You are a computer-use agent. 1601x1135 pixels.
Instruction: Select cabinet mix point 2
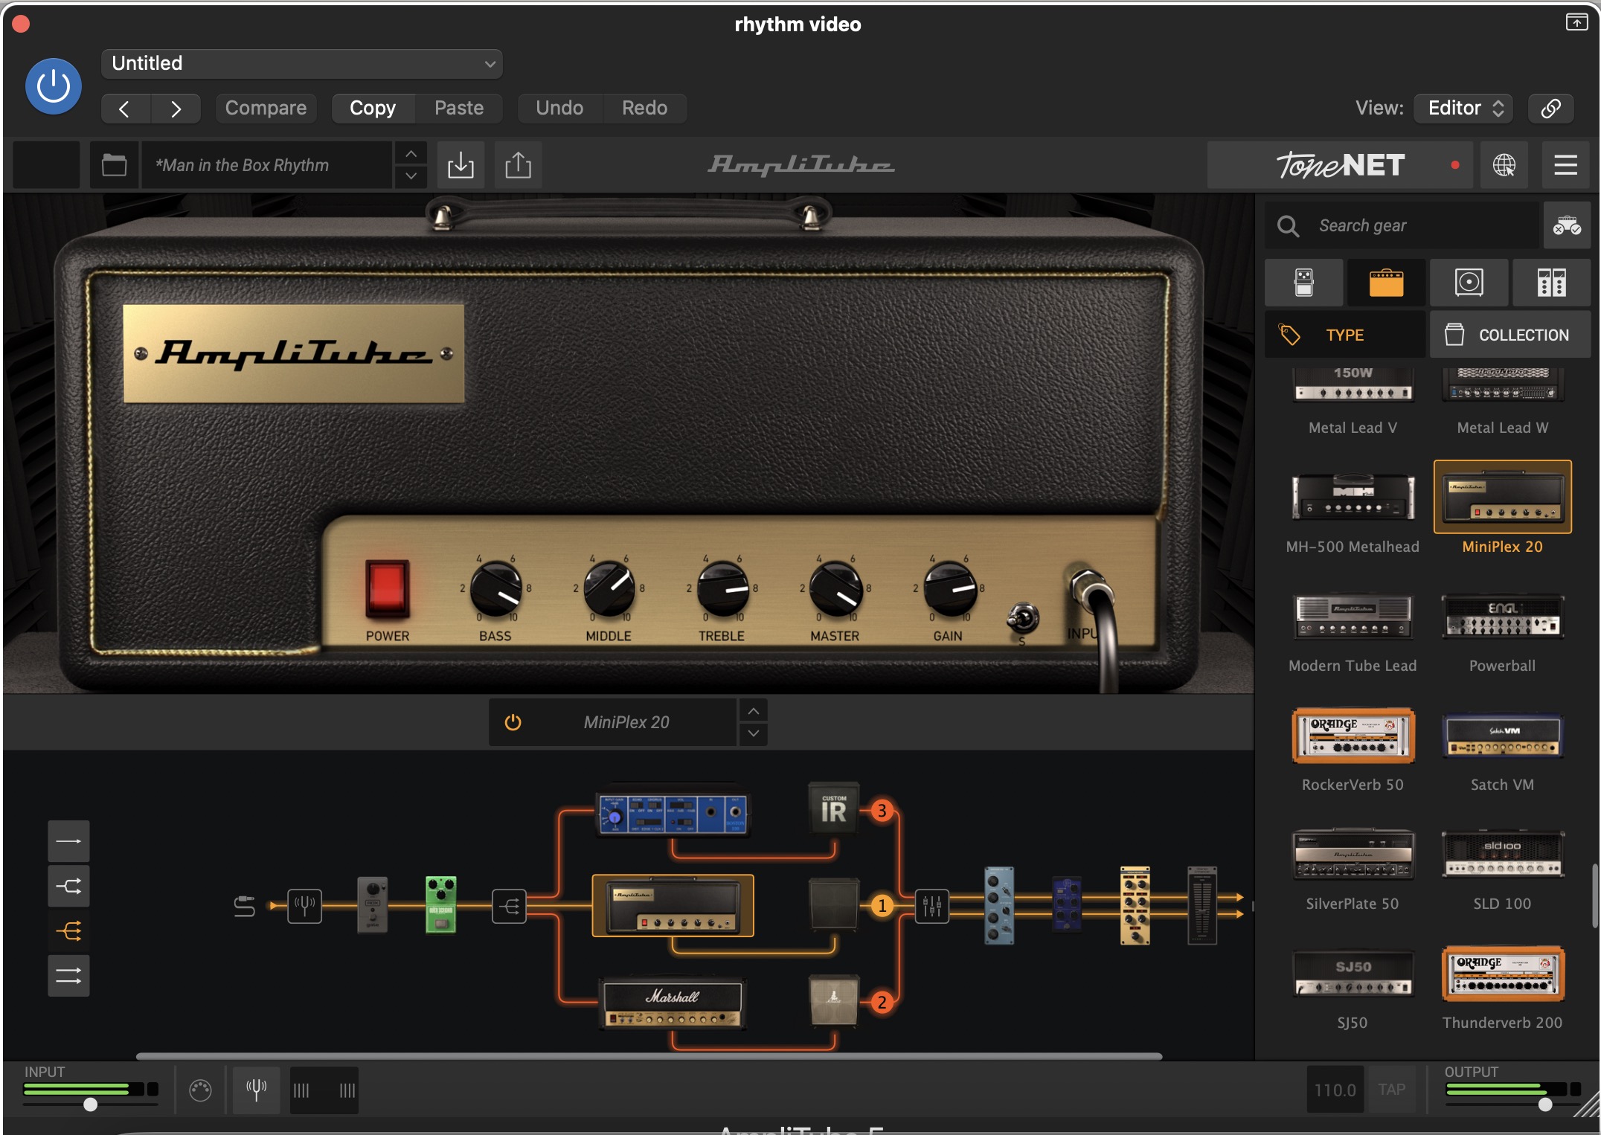(882, 1002)
